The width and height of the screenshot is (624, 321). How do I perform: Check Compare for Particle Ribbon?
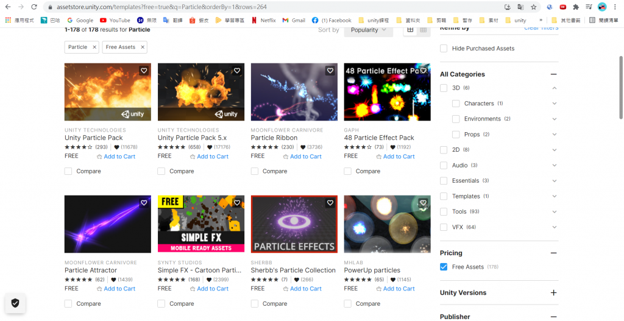click(x=255, y=171)
